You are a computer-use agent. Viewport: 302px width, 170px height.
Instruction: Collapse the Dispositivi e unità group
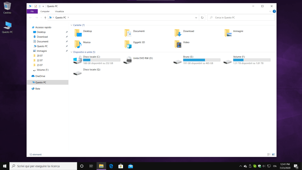tap(71, 52)
